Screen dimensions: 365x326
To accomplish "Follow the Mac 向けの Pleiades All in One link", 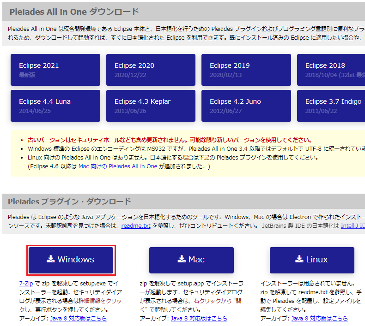I will click(x=118, y=166).
